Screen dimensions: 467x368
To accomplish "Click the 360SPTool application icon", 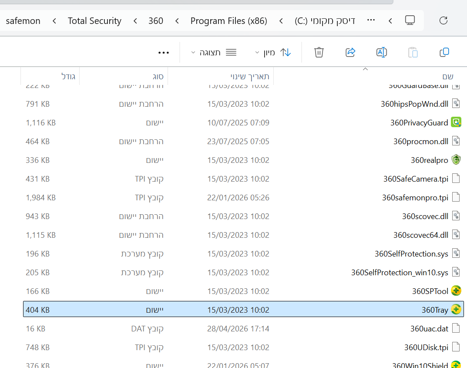I will [x=456, y=291].
